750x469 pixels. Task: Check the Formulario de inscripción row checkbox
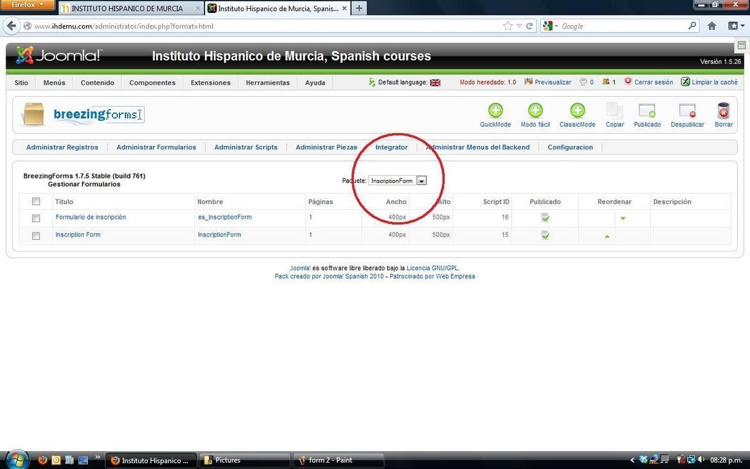pos(36,218)
